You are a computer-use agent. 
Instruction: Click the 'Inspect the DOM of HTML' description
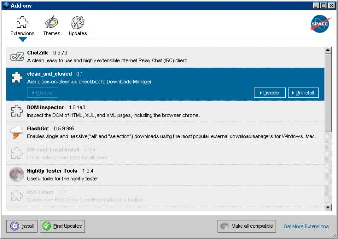click(113, 115)
